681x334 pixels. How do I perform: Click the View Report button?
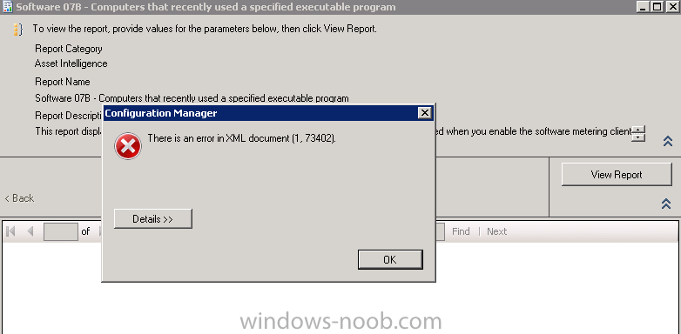[x=617, y=175]
